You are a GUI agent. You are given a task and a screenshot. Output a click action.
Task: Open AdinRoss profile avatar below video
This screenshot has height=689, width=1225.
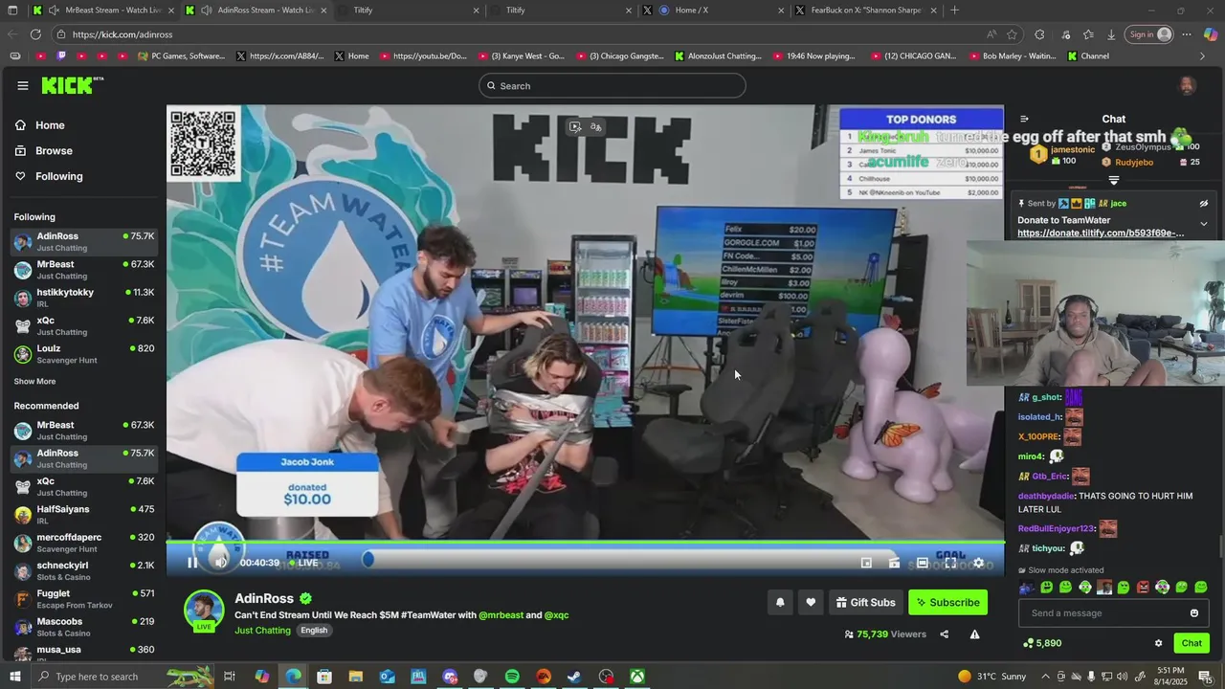[204, 611]
